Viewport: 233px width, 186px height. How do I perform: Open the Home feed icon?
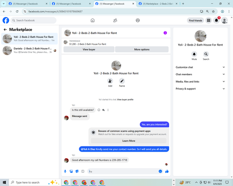(x=93, y=20)
